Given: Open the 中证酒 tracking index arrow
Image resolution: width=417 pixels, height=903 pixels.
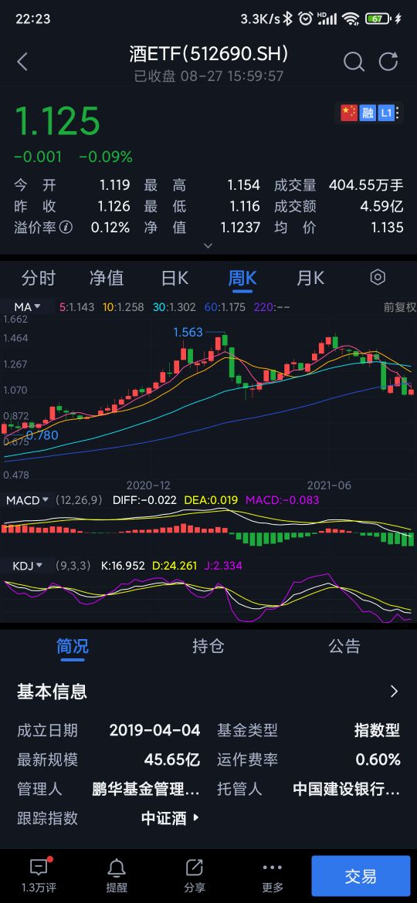Looking at the screenshot, I should pos(196,818).
